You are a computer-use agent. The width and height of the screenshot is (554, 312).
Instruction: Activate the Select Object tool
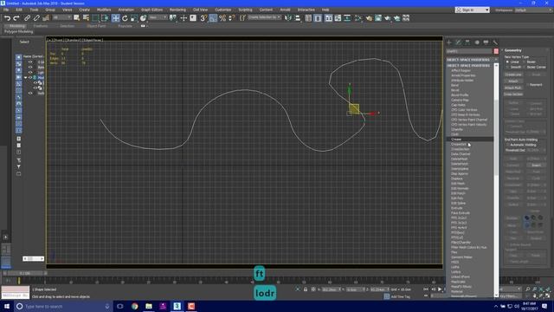pyautogui.click(x=77, y=18)
